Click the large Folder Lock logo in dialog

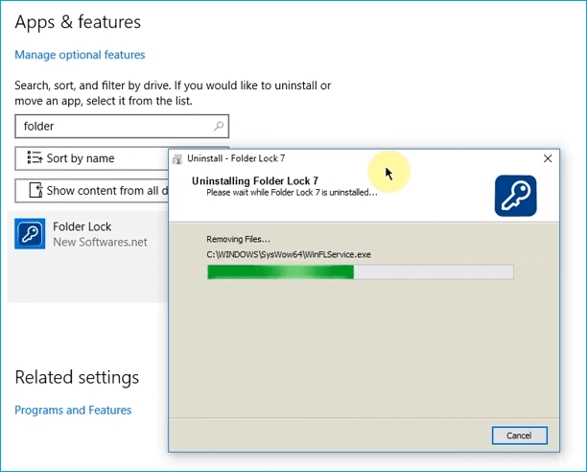(x=515, y=195)
